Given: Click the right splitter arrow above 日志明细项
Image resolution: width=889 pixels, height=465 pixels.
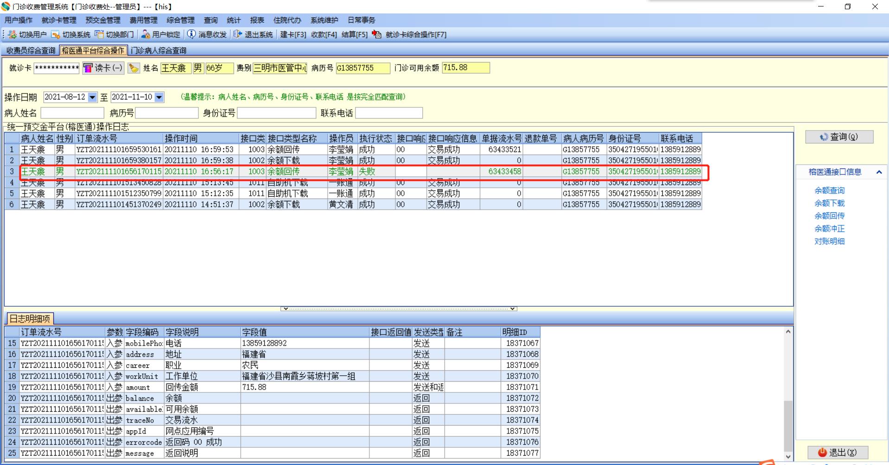Looking at the screenshot, I should [x=512, y=309].
